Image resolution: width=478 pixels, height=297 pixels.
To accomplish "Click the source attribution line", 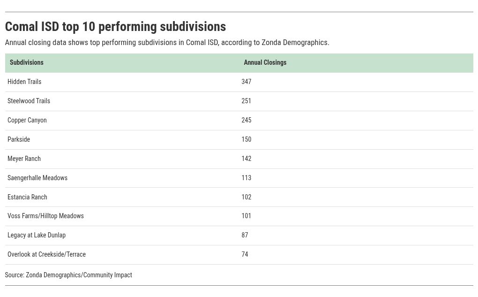I will [68, 275].
